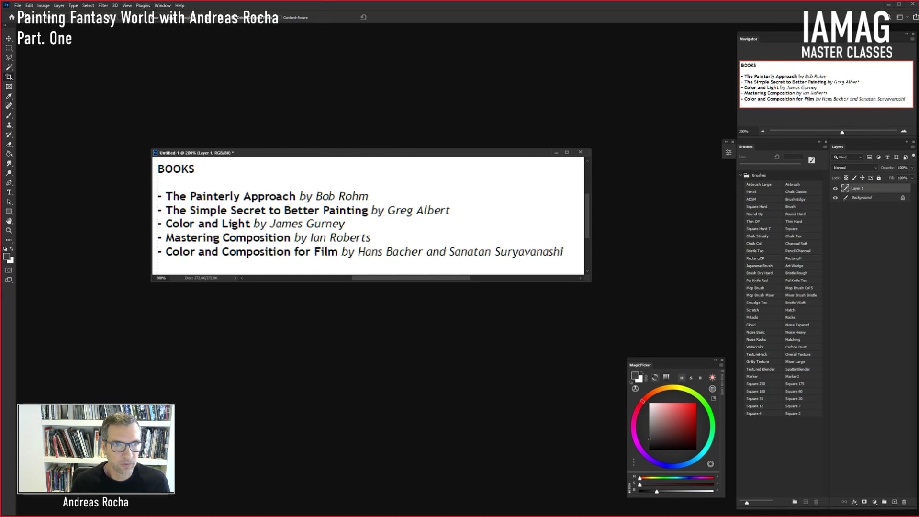Select the Horizontal Type tool

click(x=9, y=192)
